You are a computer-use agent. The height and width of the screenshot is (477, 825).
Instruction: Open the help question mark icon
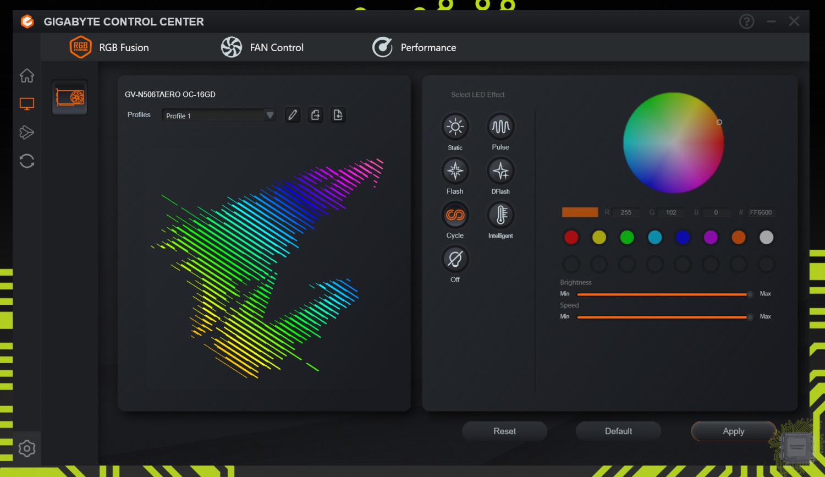[x=746, y=21]
